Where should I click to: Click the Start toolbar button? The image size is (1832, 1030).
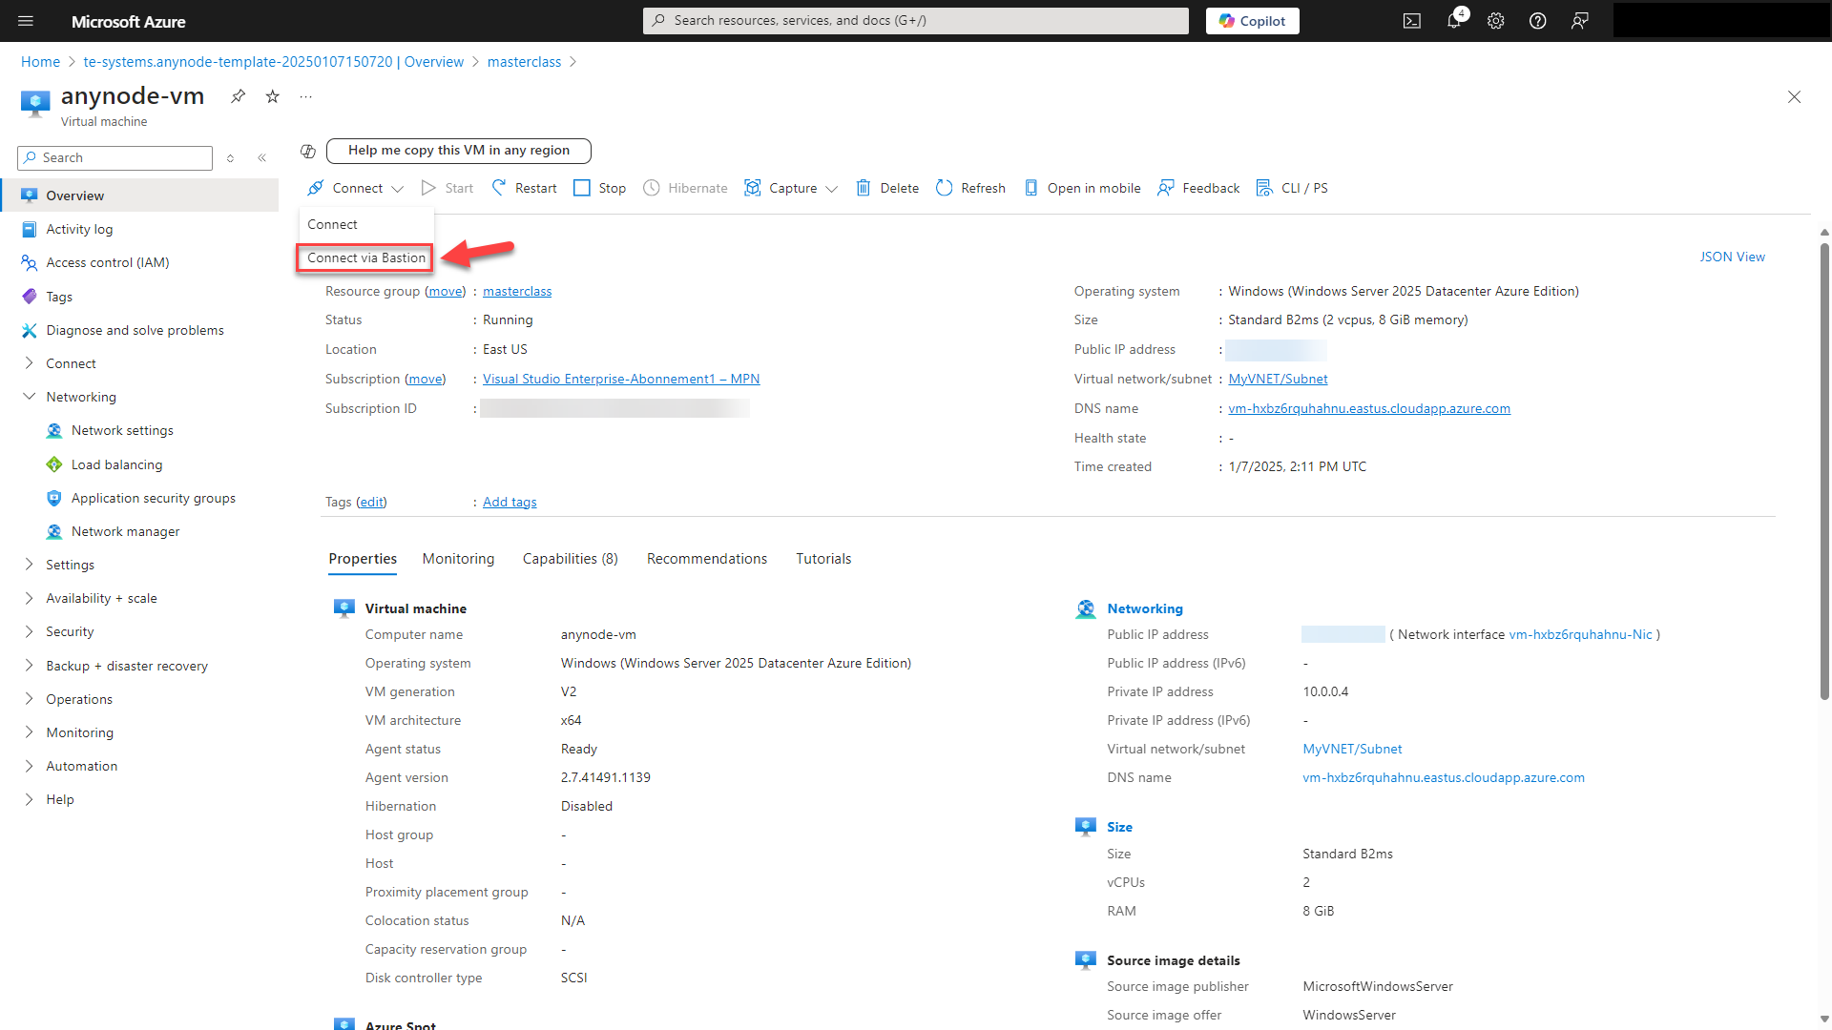click(x=448, y=188)
